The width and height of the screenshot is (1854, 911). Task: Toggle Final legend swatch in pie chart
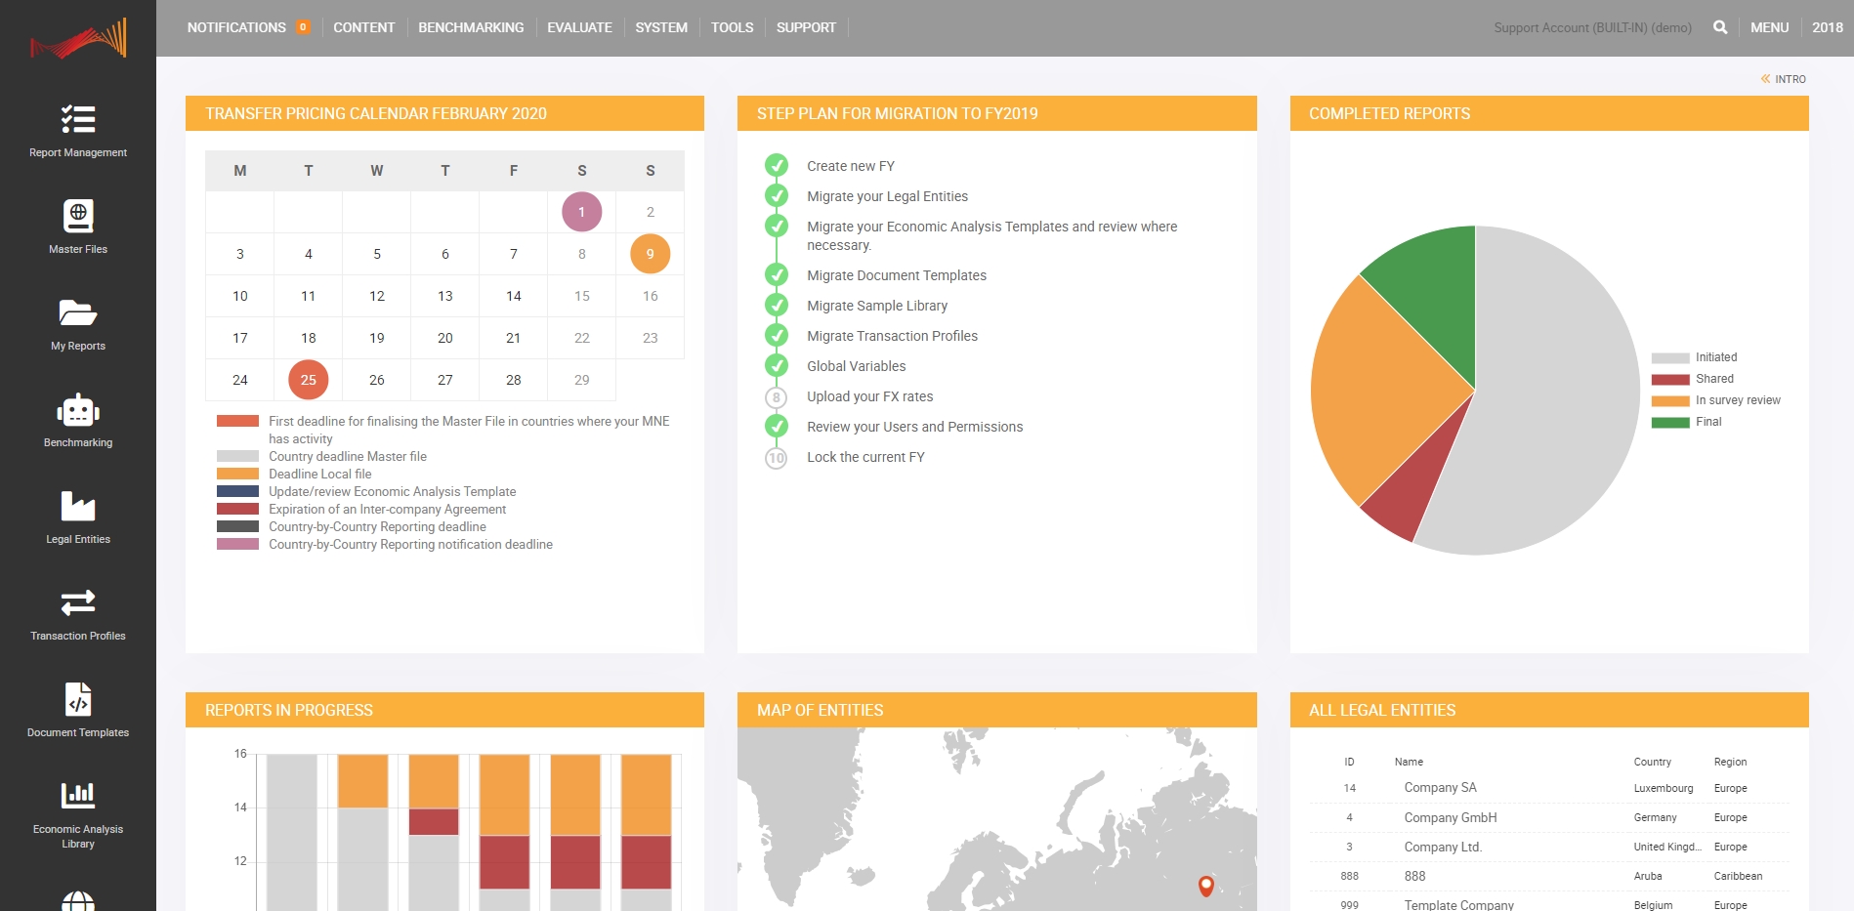1670,423
